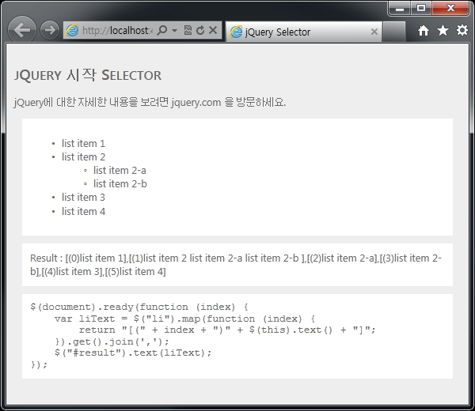
Task: Click the '}).get().join' code line
Action: (x=112, y=341)
